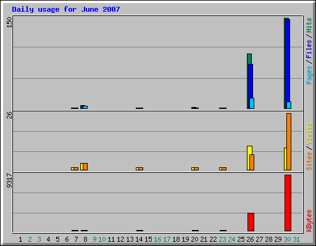Viewport: 316px width, 246px height.
Task: Select the Pages/Files bar for day 8
Action: click(84, 107)
